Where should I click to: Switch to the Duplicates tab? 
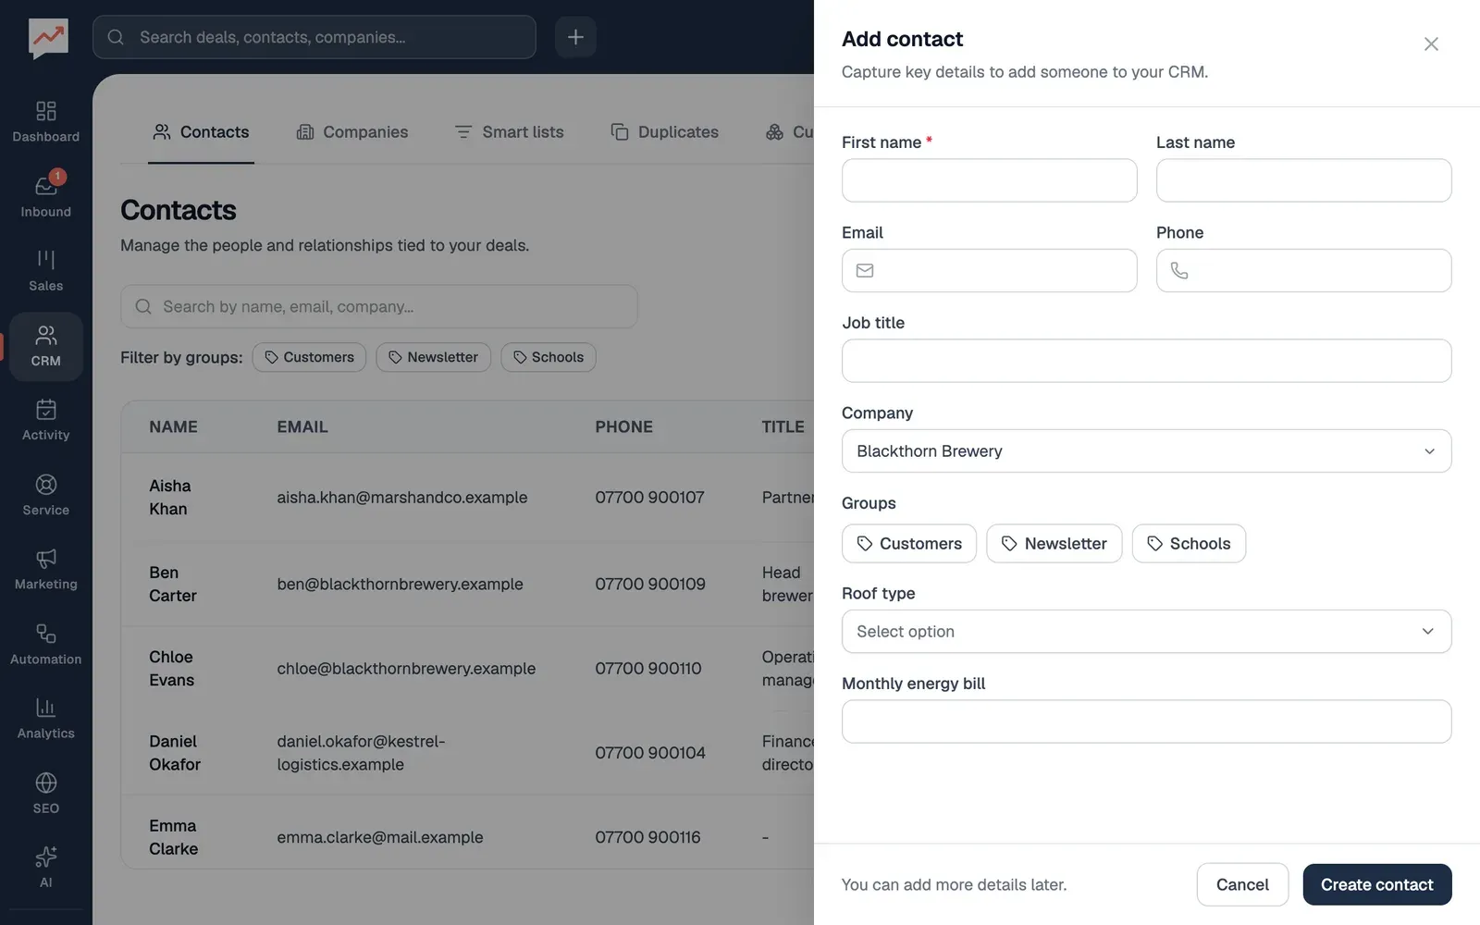(664, 132)
